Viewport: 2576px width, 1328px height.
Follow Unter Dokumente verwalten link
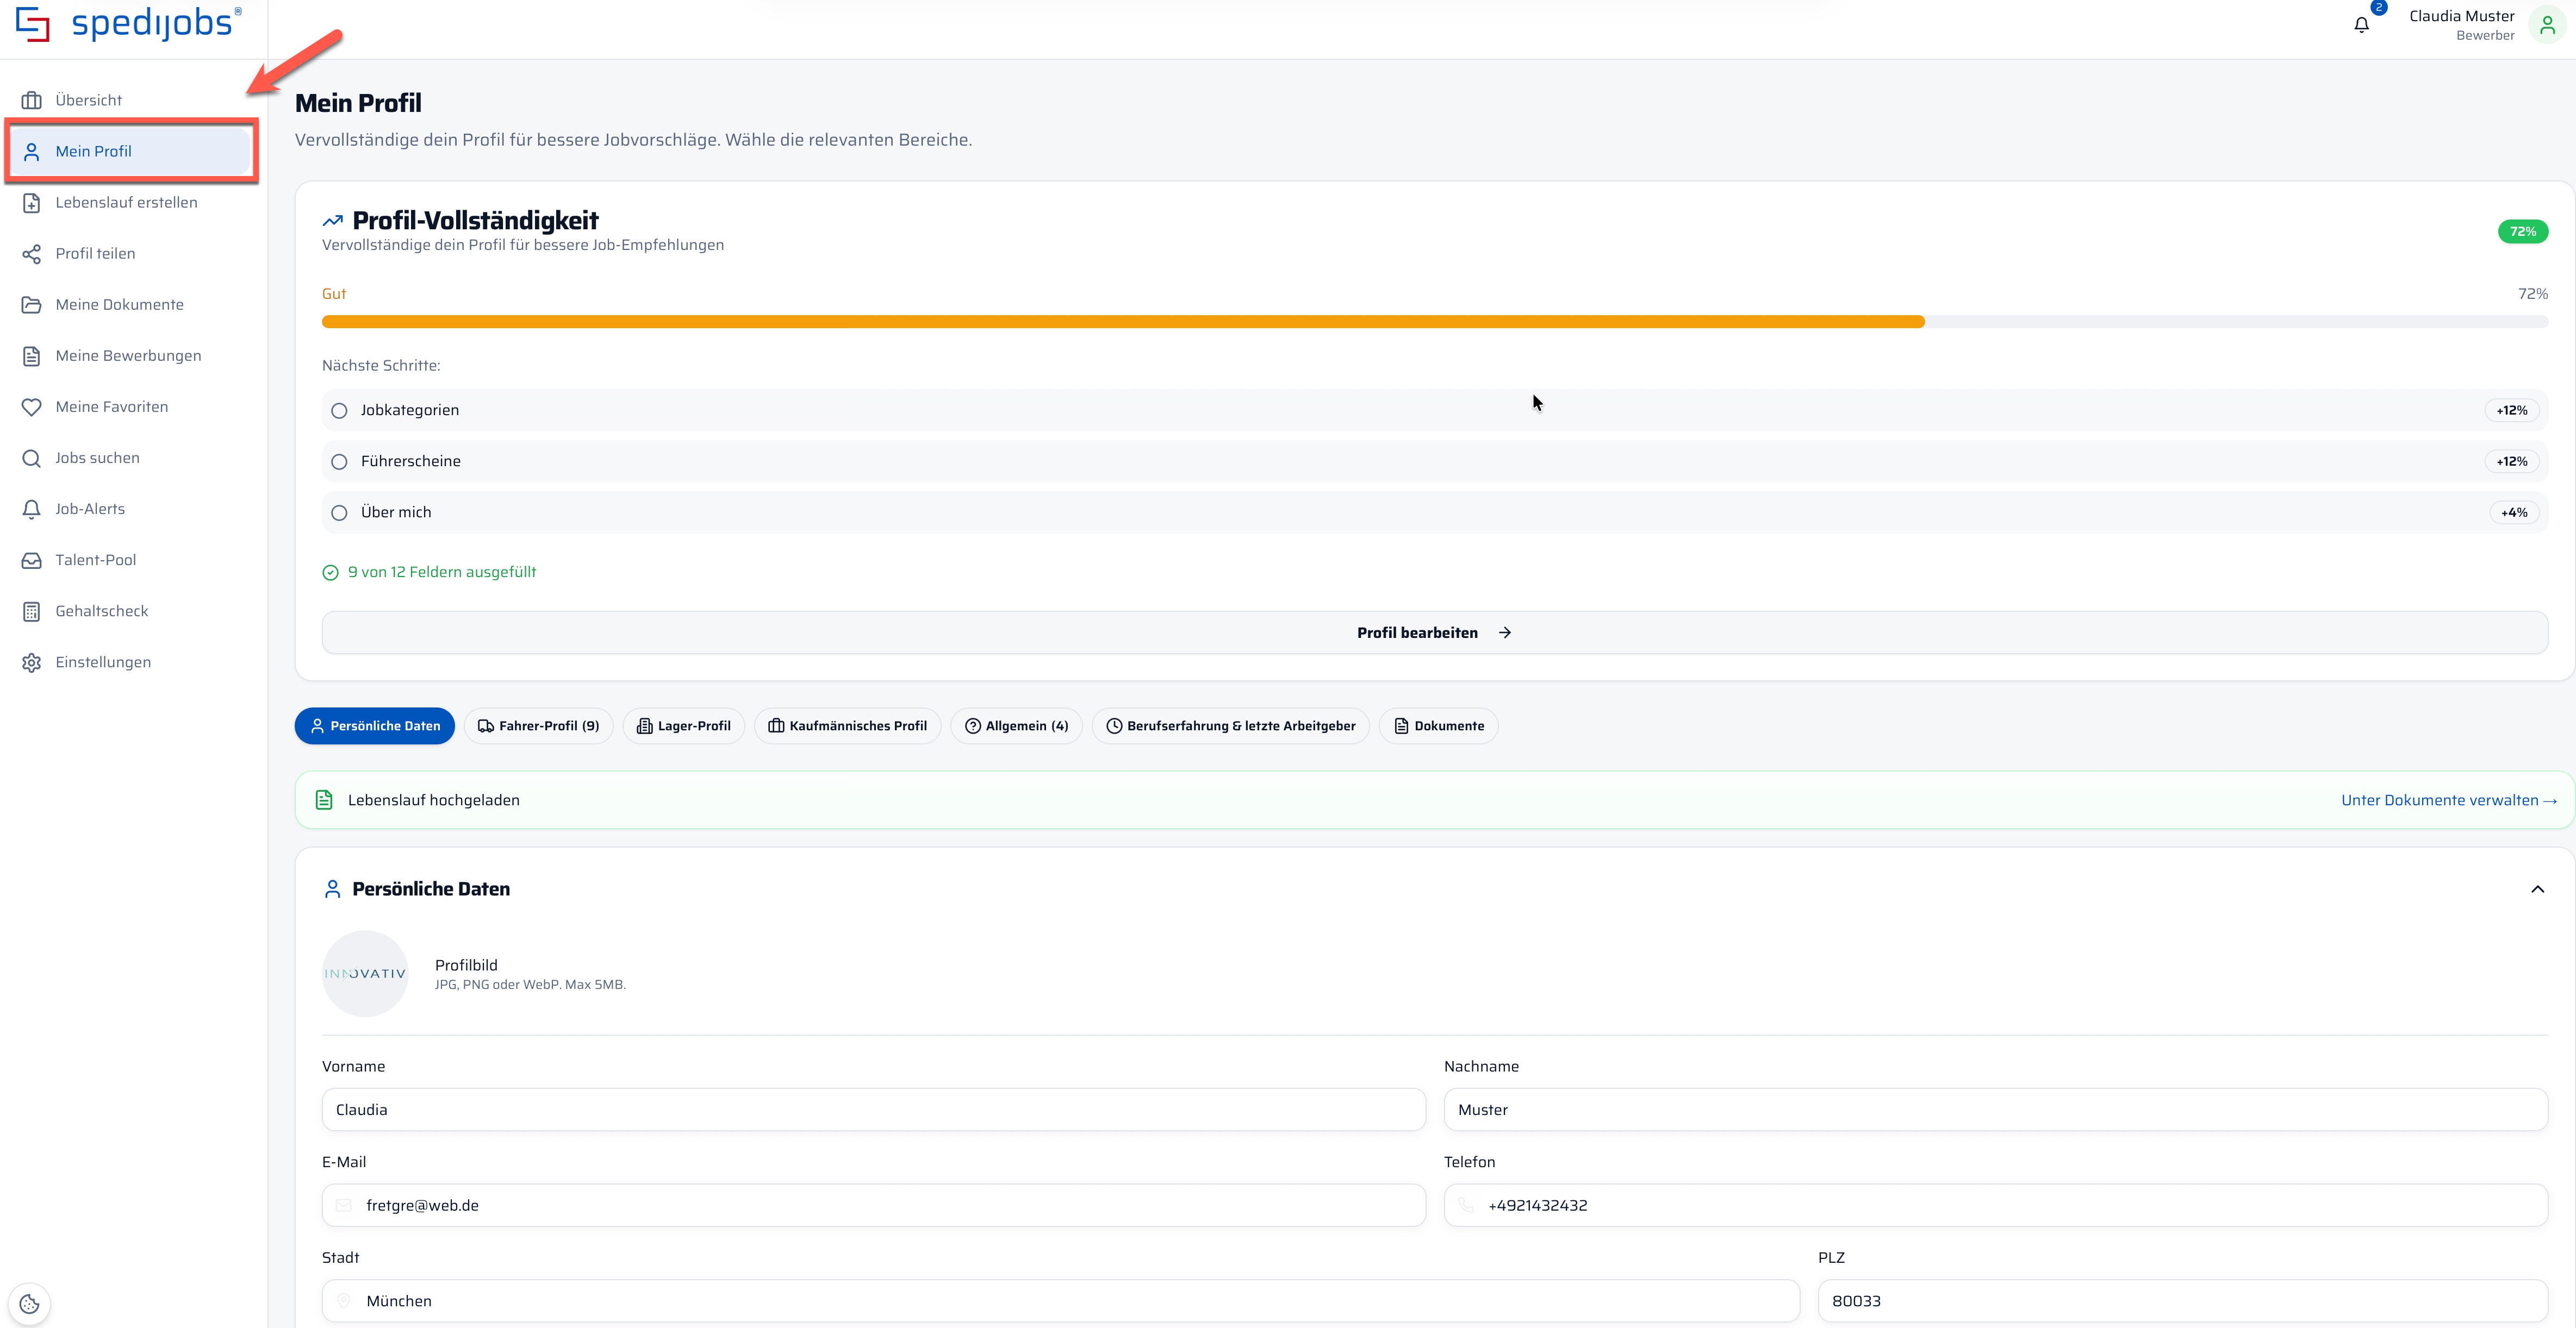pos(2448,800)
